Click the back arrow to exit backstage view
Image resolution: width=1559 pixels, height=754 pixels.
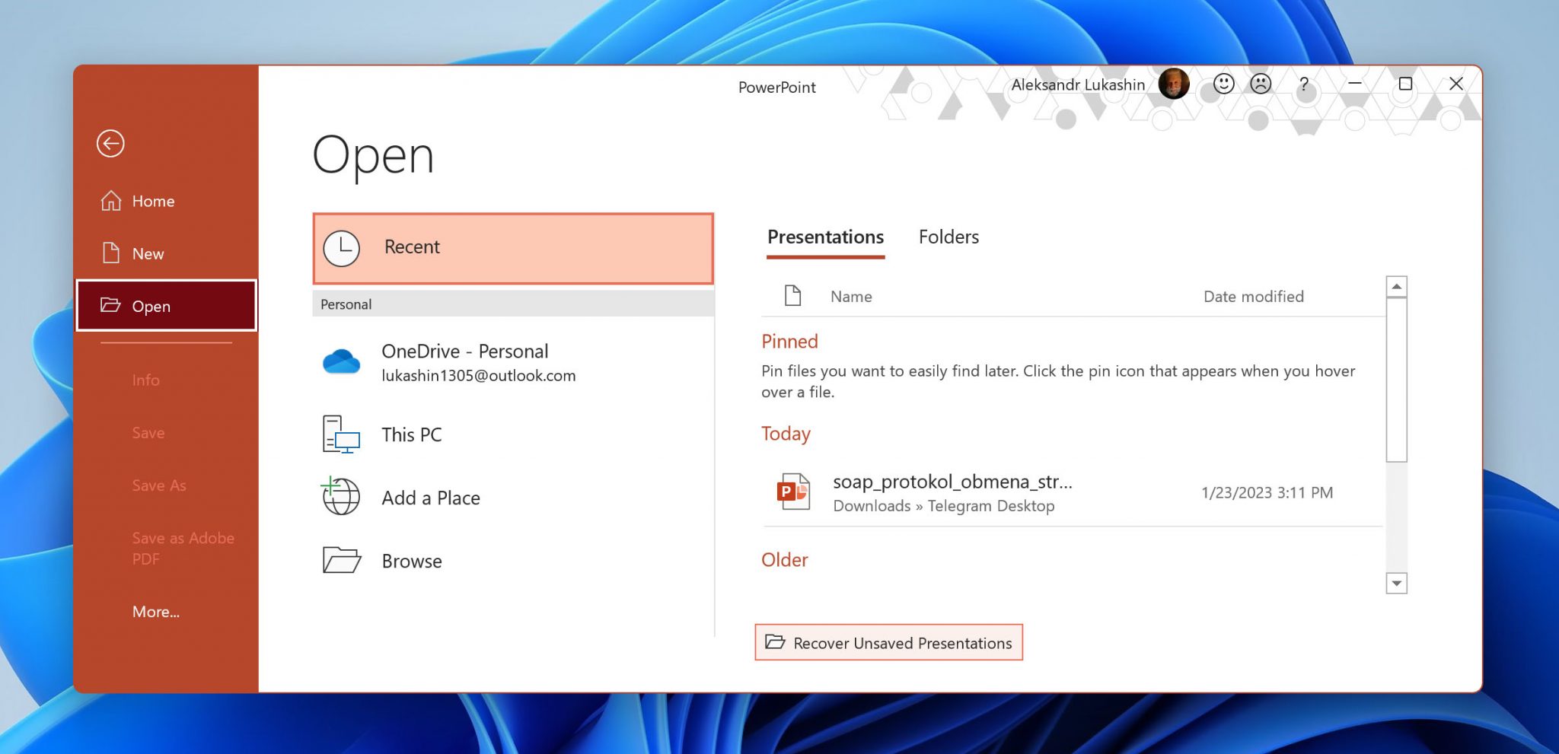(x=110, y=144)
